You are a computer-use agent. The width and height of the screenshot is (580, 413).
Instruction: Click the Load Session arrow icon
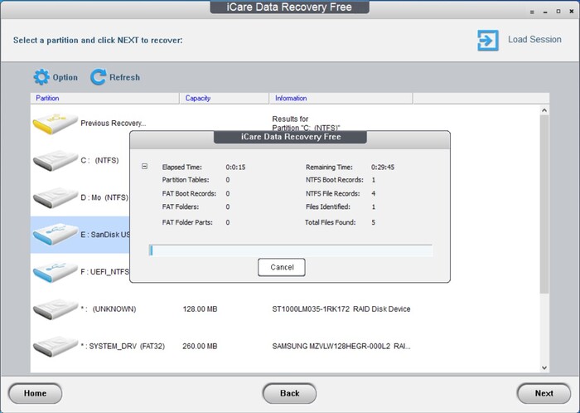pos(488,40)
